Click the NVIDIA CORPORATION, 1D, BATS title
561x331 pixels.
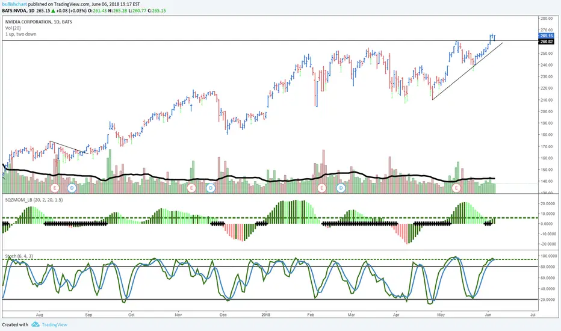[39, 22]
